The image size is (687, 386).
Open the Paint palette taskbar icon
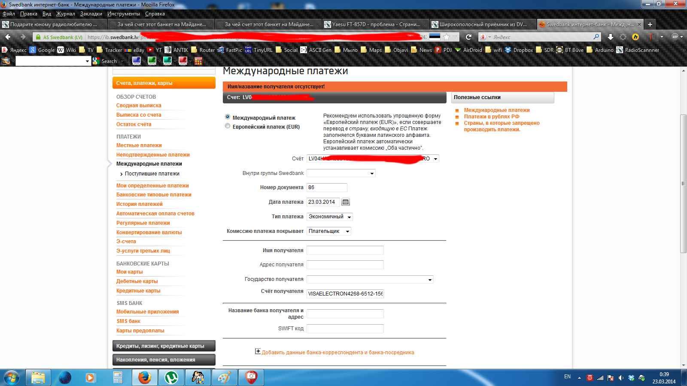225,377
